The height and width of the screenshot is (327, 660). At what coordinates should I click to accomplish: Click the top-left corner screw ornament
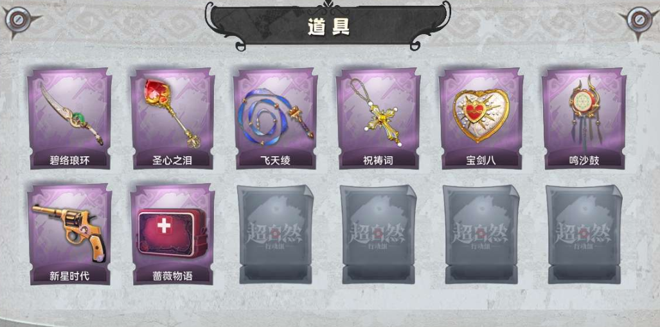(x=18, y=19)
